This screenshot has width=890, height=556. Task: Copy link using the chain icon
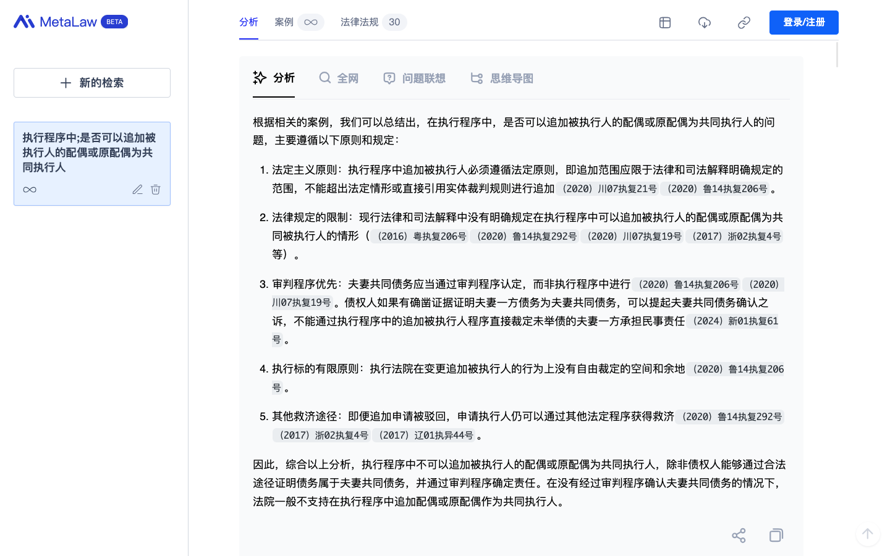(x=744, y=23)
